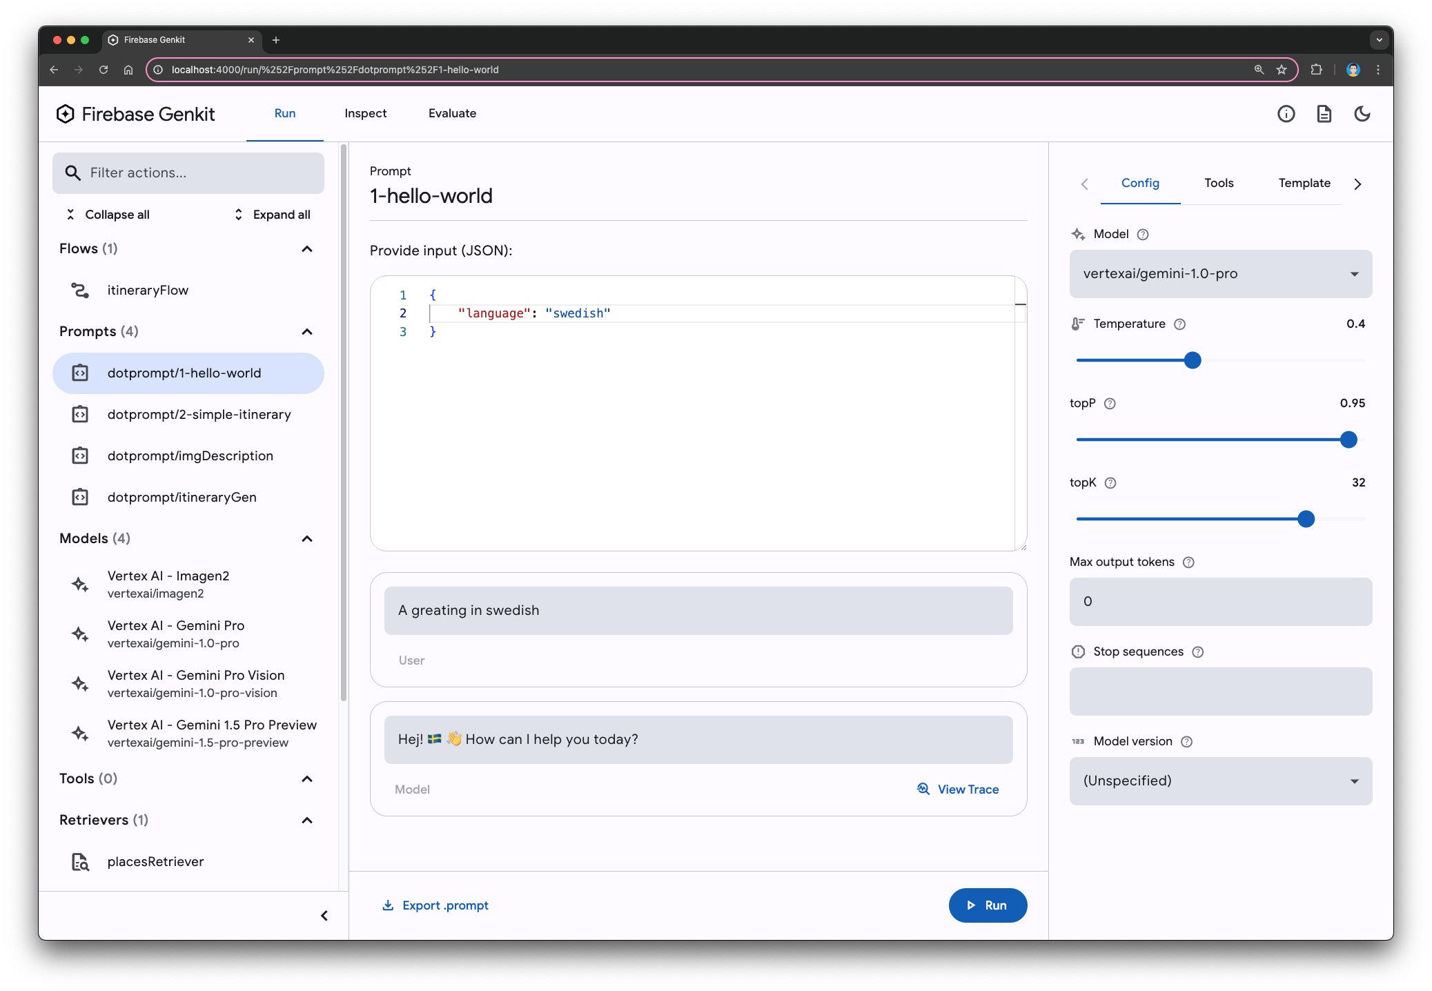Collapse the Models section
The height and width of the screenshot is (991, 1432).
(x=309, y=538)
